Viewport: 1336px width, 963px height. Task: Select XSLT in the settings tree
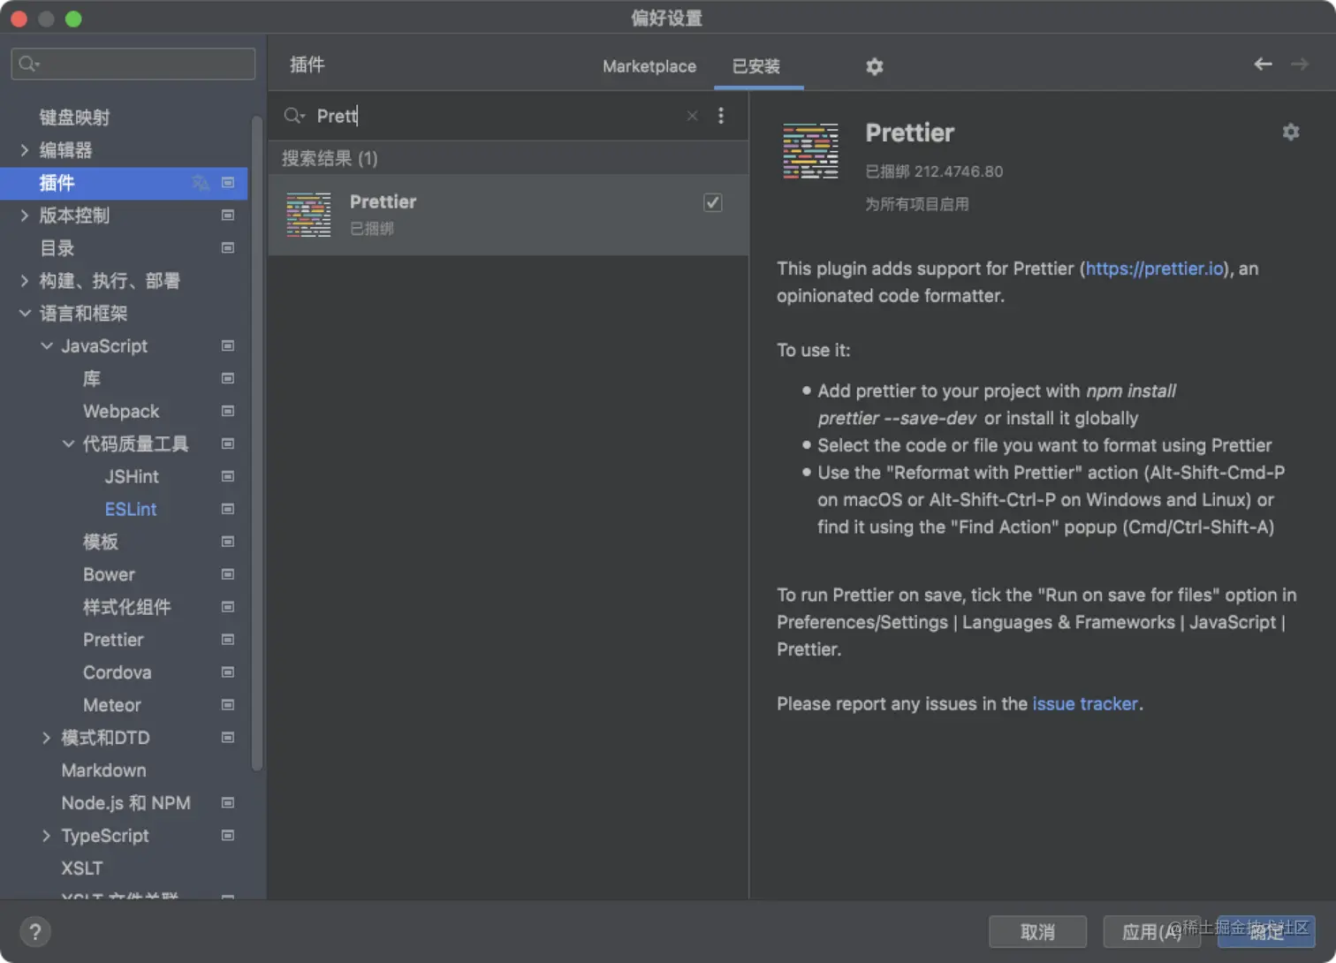81,868
